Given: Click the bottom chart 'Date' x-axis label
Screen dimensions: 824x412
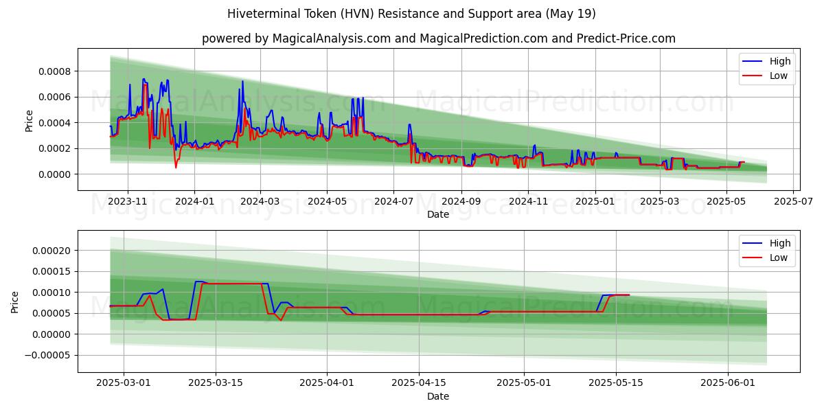Looking at the screenshot, I should [438, 396].
